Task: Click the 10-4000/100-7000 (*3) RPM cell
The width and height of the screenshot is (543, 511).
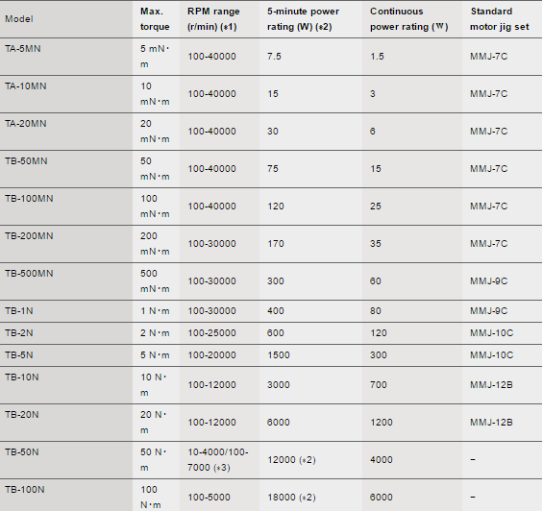Action: (x=218, y=460)
